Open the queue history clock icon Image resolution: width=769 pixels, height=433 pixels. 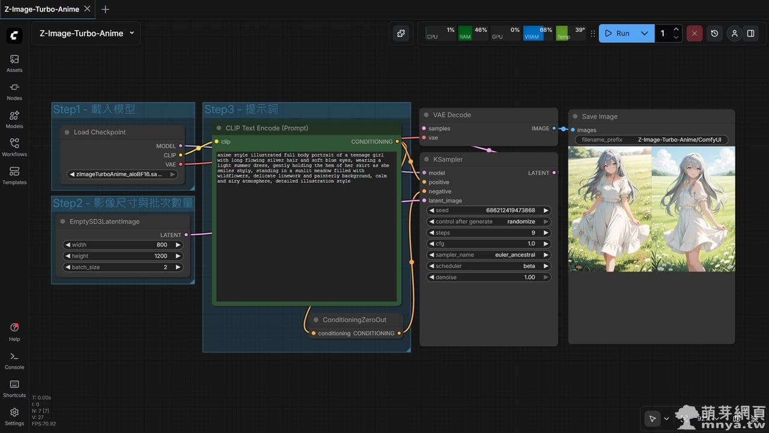pyautogui.click(x=714, y=34)
